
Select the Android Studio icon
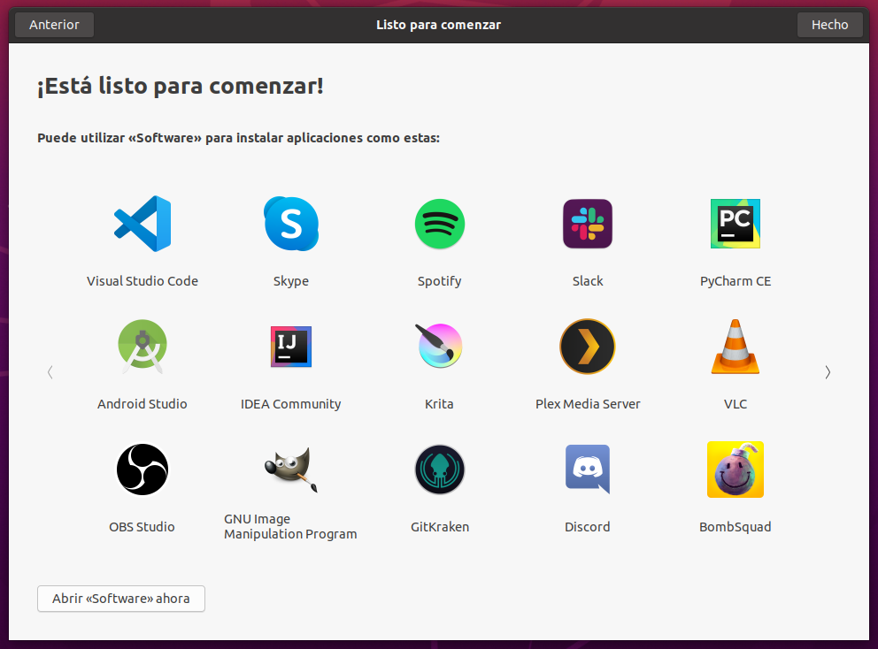(x=142, y=347)
